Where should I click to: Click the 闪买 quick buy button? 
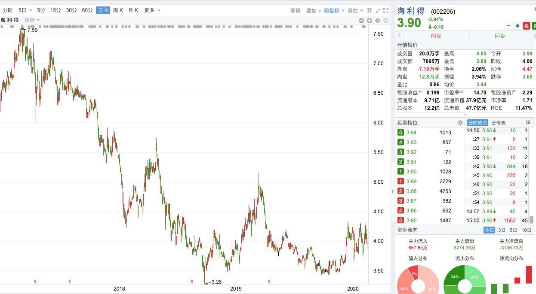(436, 36)
